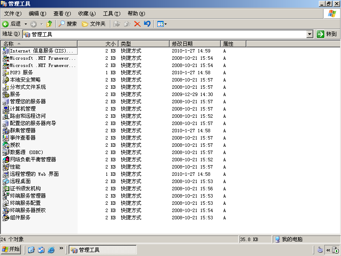Select the 服务 gear icon
The width and height of the screenshot is (341, 256).
coord(6,94)
